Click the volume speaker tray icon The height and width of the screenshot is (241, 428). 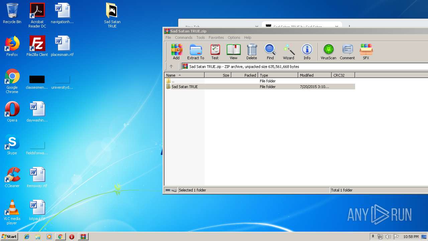(x=388, y=237)
